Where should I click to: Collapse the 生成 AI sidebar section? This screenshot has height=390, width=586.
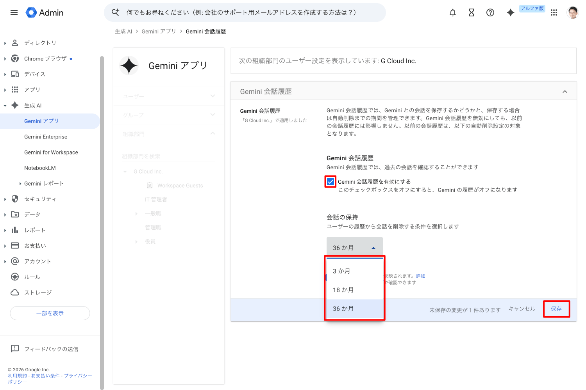pyautogui.click(x=5, y=106)
